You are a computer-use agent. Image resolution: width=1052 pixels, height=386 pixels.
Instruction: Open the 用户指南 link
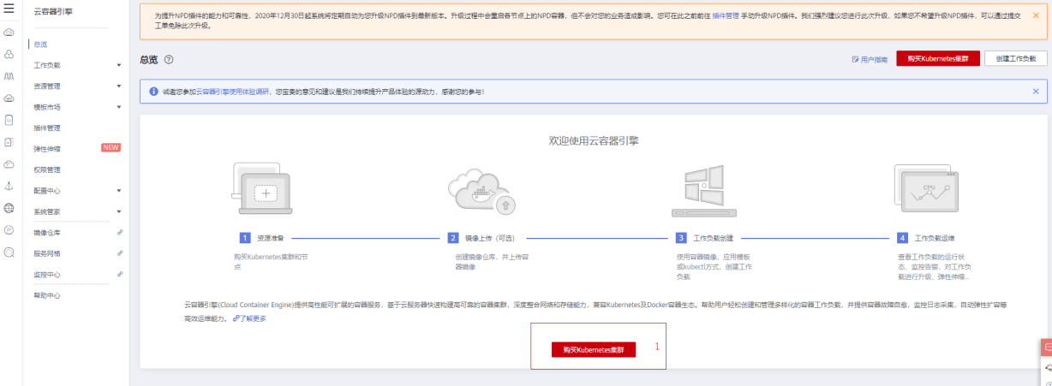870,60
